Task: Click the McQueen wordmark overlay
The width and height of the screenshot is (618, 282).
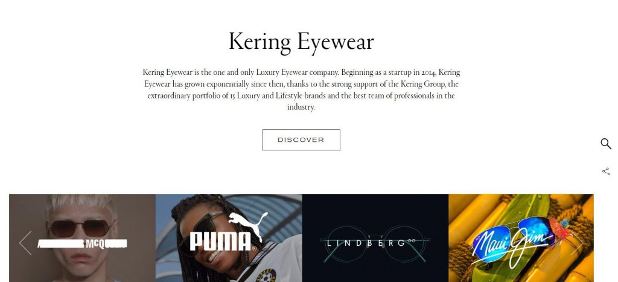Action: [x=82, y=244]
